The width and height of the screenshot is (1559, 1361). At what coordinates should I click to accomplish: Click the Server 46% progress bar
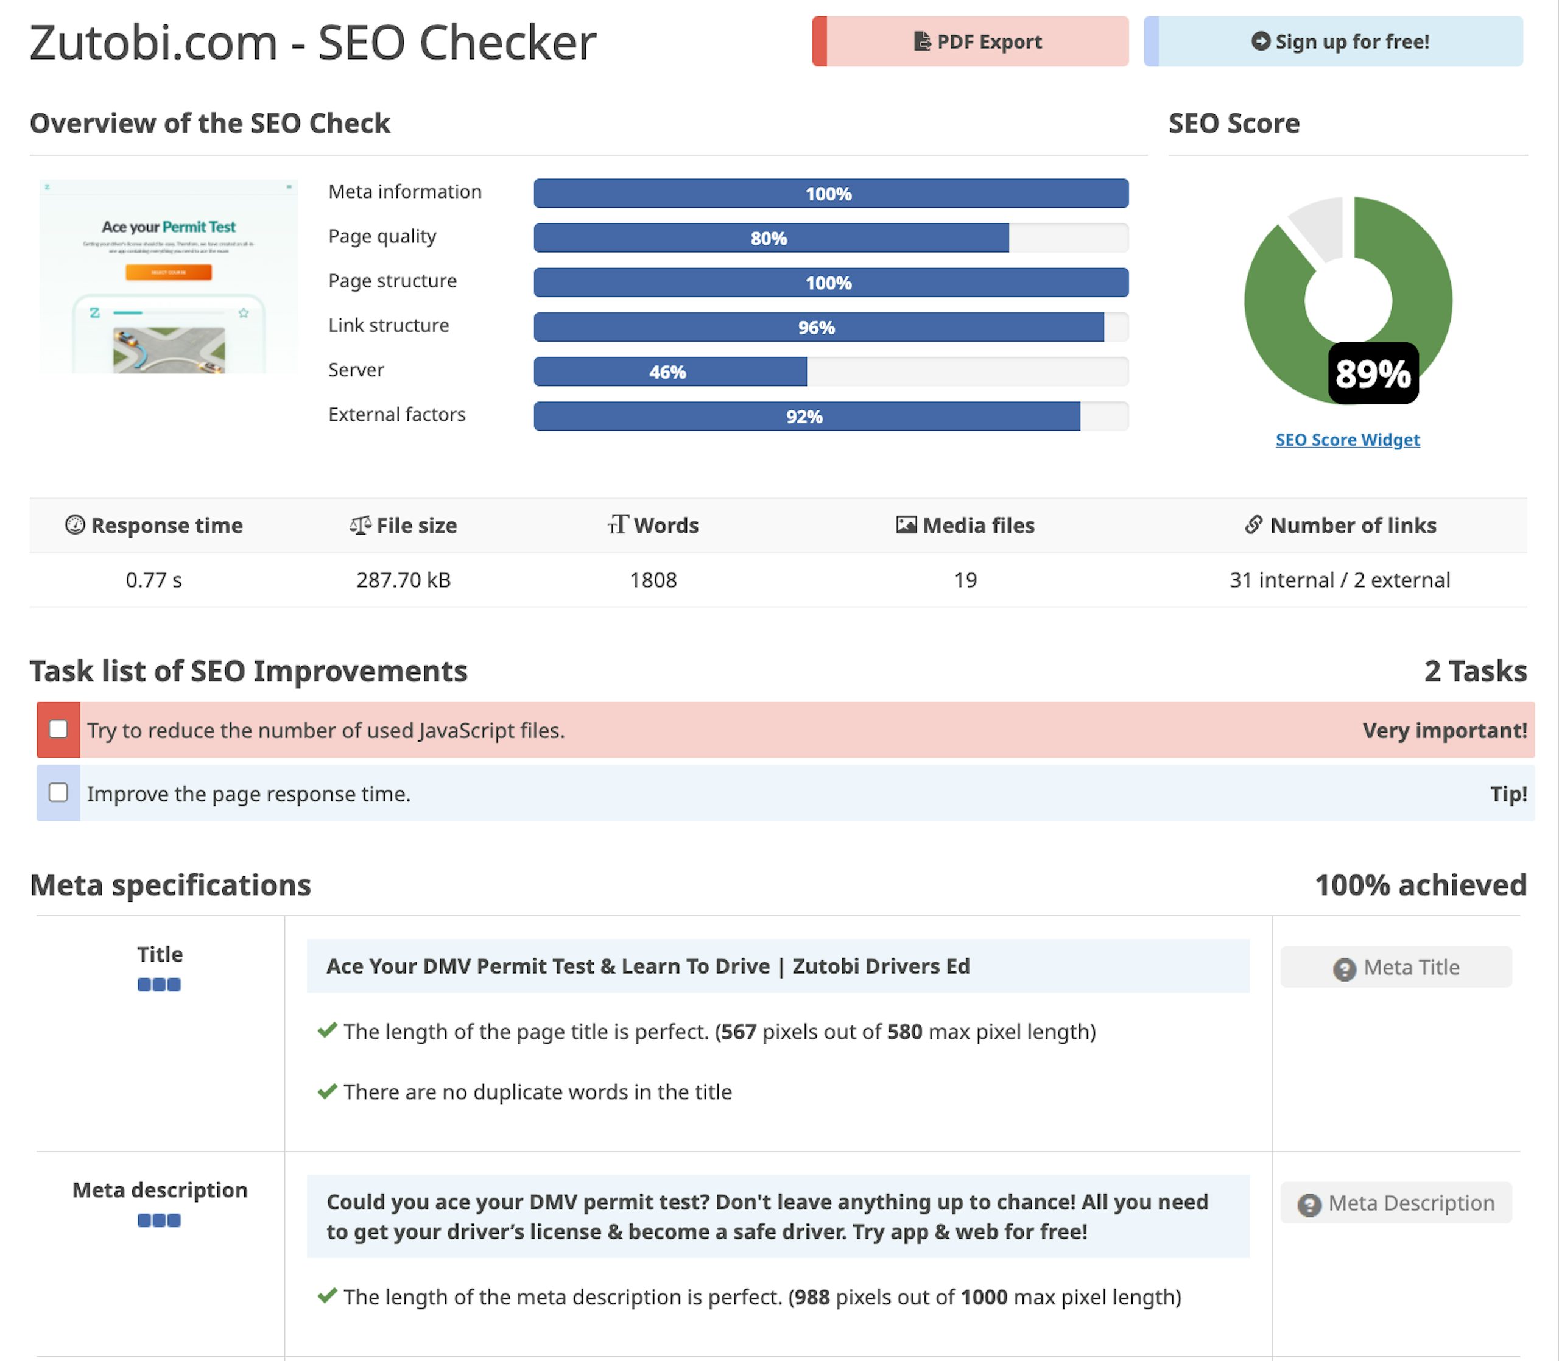click(x=830, y=371)
